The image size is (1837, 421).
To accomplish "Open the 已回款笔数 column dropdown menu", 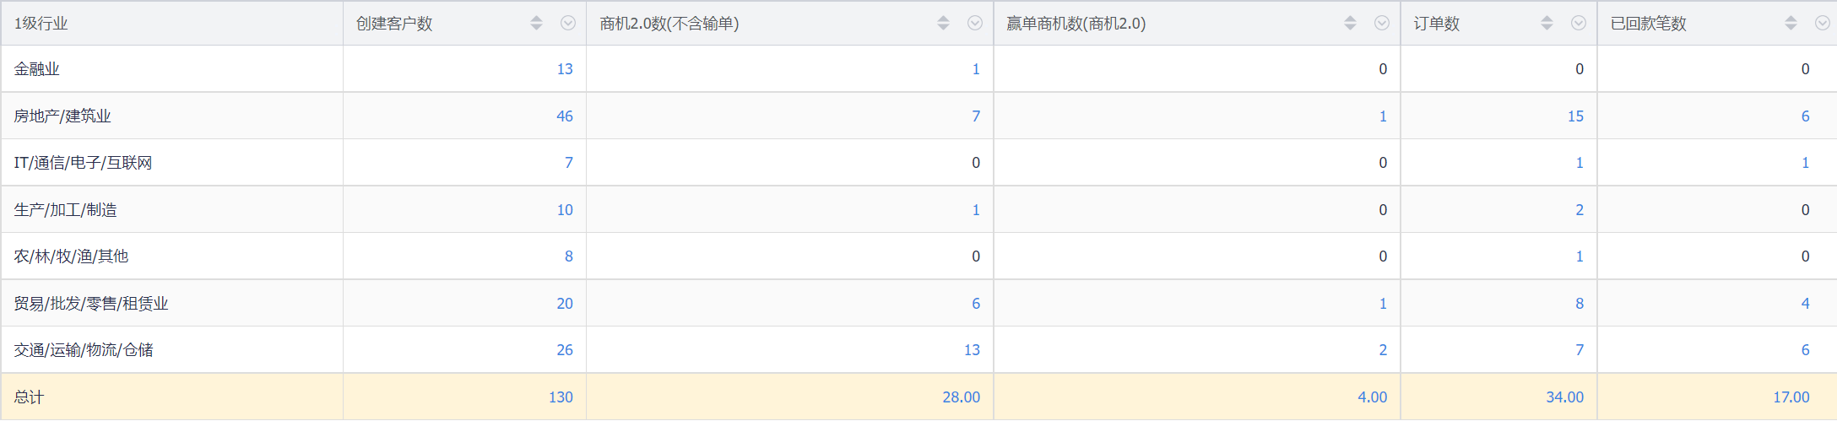I will point(1823,24).
